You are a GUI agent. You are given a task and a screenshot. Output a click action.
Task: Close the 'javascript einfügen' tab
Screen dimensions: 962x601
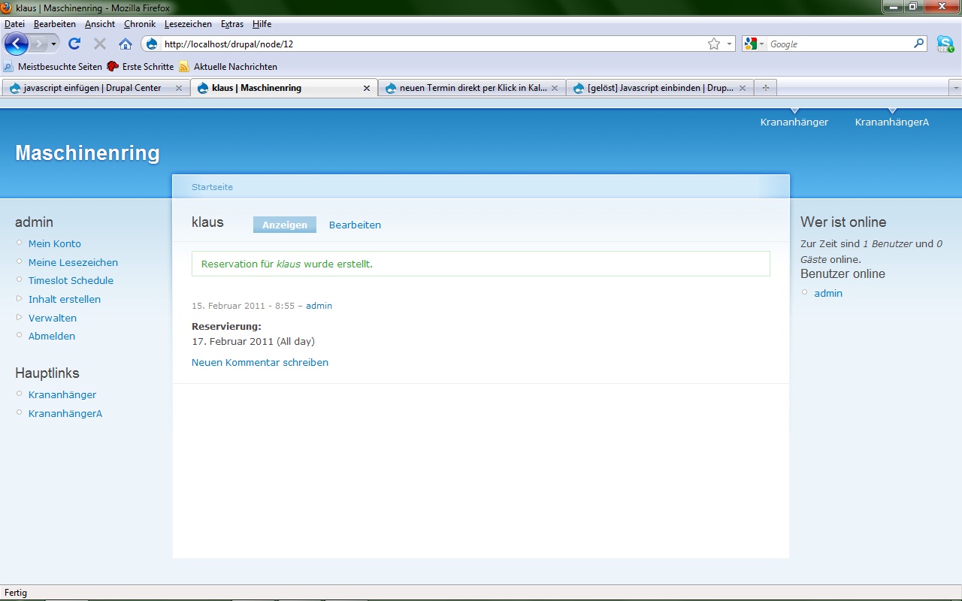(179, 88)
